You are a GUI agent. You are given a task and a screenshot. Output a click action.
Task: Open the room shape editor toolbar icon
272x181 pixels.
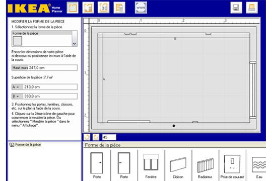pyautogui.click(x=73, y=8)
